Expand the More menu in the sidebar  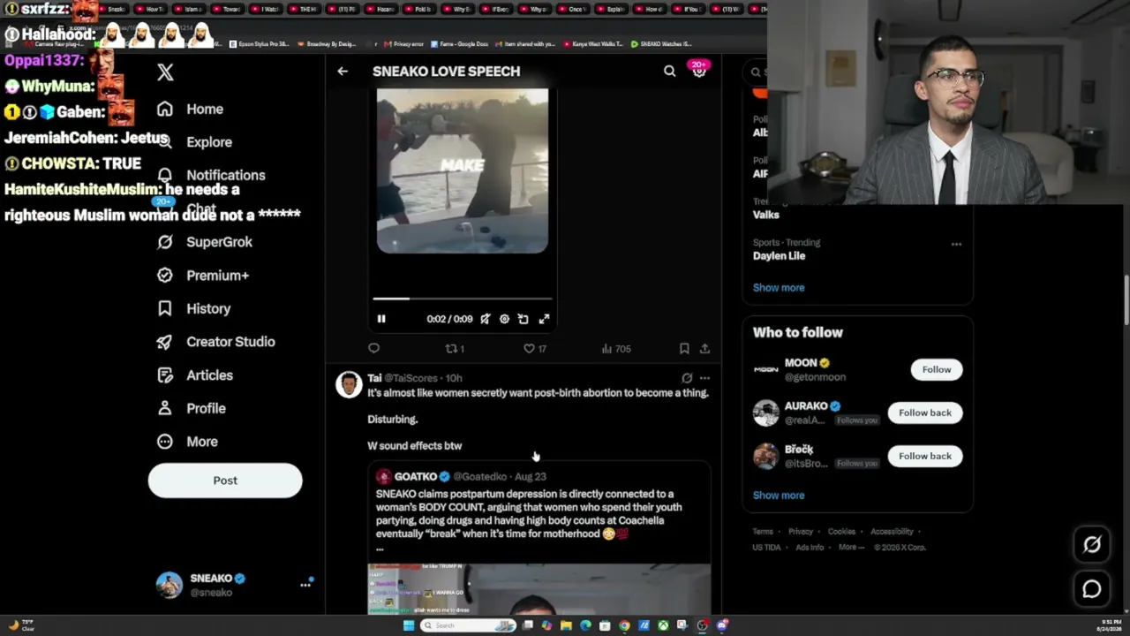187,442
